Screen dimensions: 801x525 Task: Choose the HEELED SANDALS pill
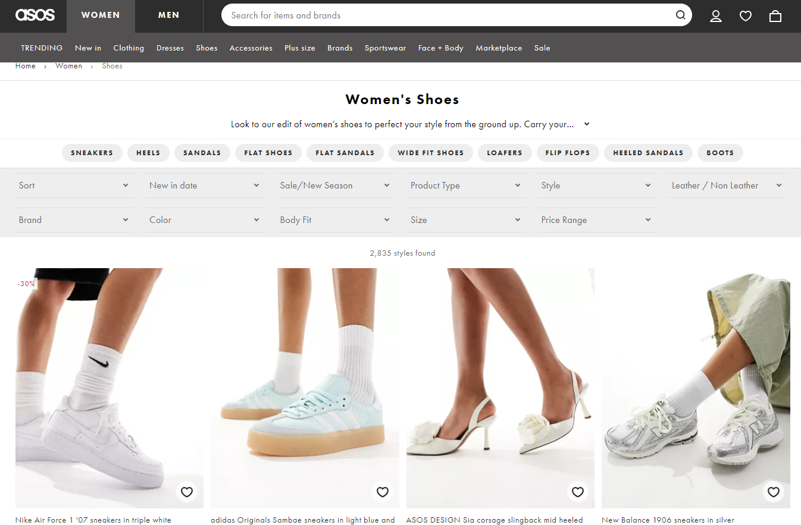pos(648,153)
